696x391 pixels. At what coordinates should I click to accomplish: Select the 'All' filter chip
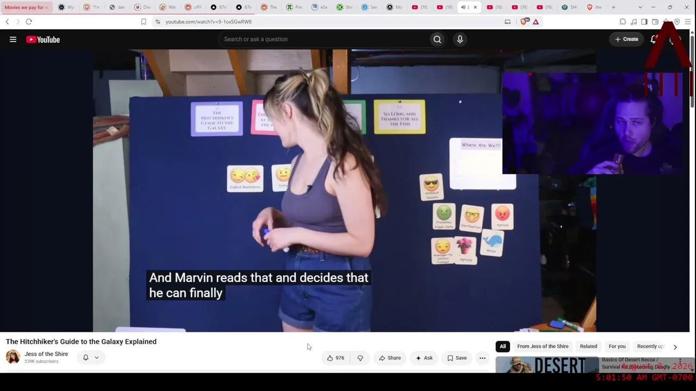(x=502, y=346)
